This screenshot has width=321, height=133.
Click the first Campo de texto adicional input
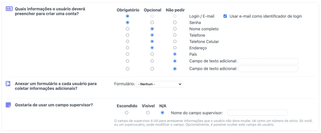coord(268,61)
